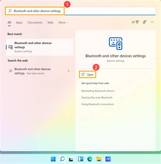
Task: Expand the More dropdown filter
Action: [x=63, y=23]
